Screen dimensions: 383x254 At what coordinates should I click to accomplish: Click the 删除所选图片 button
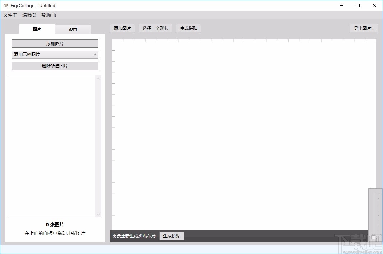(x=55, y=66)
